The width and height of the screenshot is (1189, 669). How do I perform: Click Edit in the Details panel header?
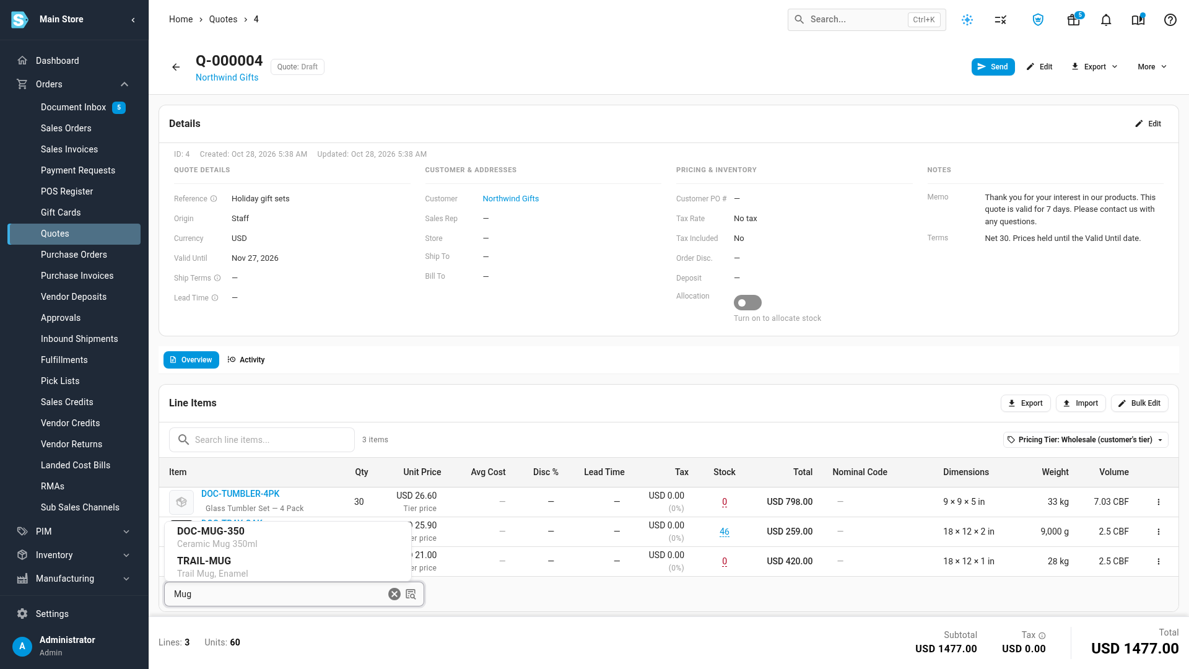point(1148,124)
